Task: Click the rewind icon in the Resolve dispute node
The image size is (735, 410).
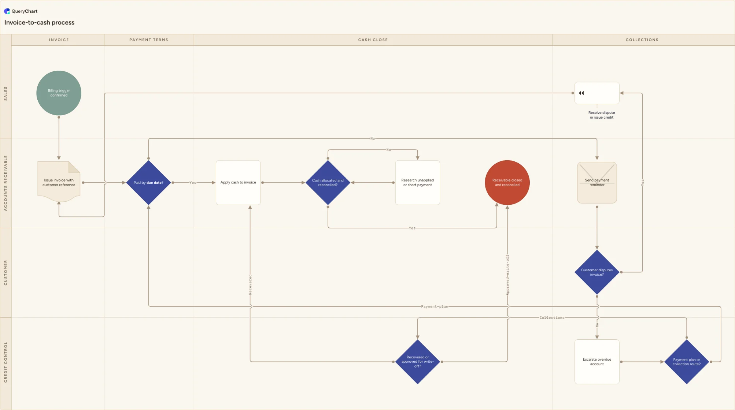Action: pyautogui.click(x=581, y=93)
